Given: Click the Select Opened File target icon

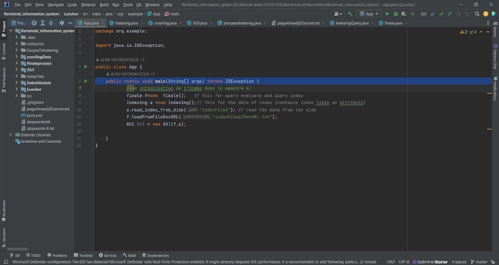Looking at the screenshot, I should pos(34,23).
